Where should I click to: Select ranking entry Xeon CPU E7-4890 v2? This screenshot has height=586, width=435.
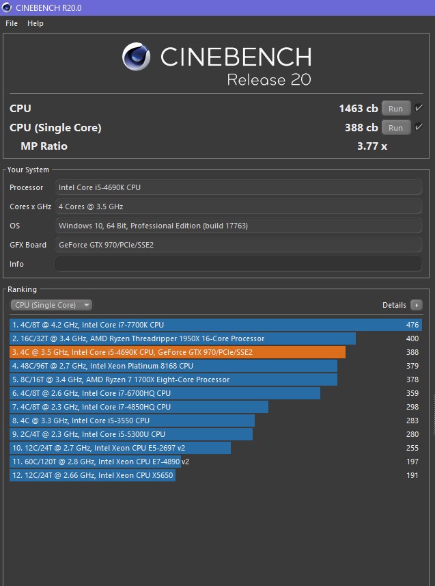point(216,462)
